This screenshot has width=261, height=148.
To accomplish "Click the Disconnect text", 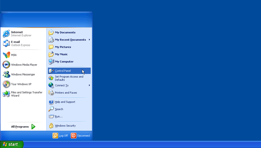I will point(83,136).
